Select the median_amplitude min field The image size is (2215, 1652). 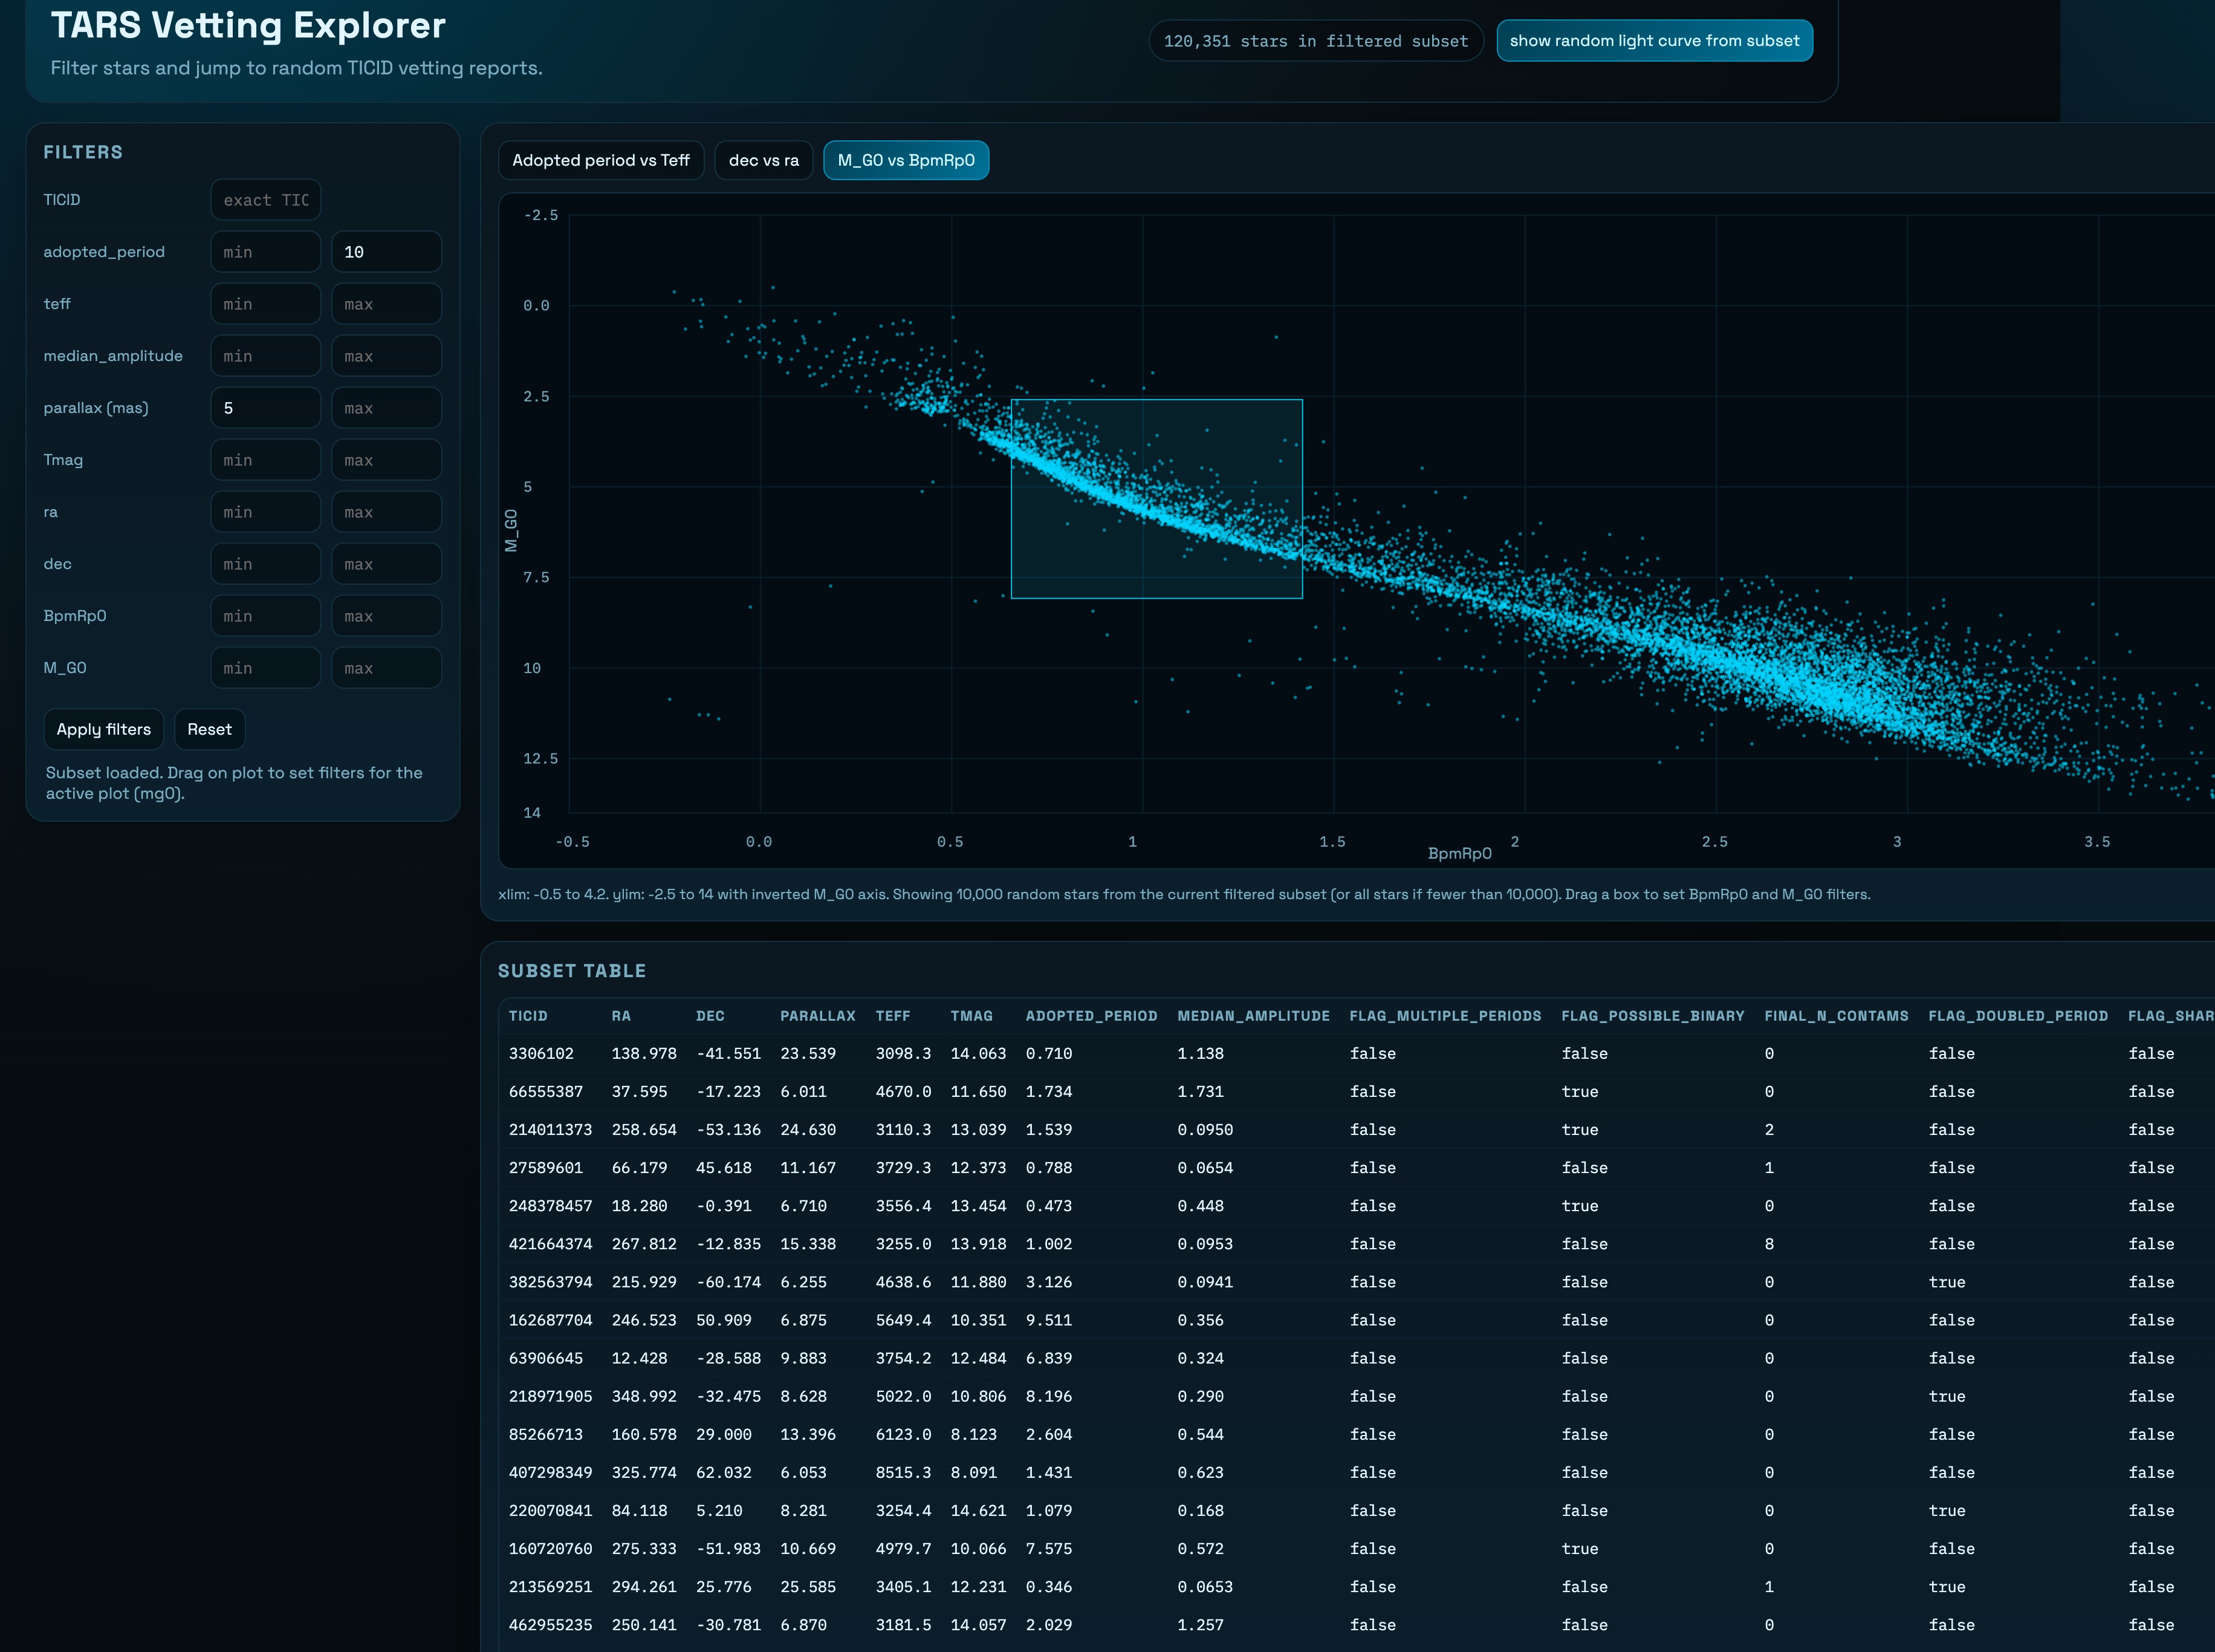pyautogui.click(x=266, y=356)
